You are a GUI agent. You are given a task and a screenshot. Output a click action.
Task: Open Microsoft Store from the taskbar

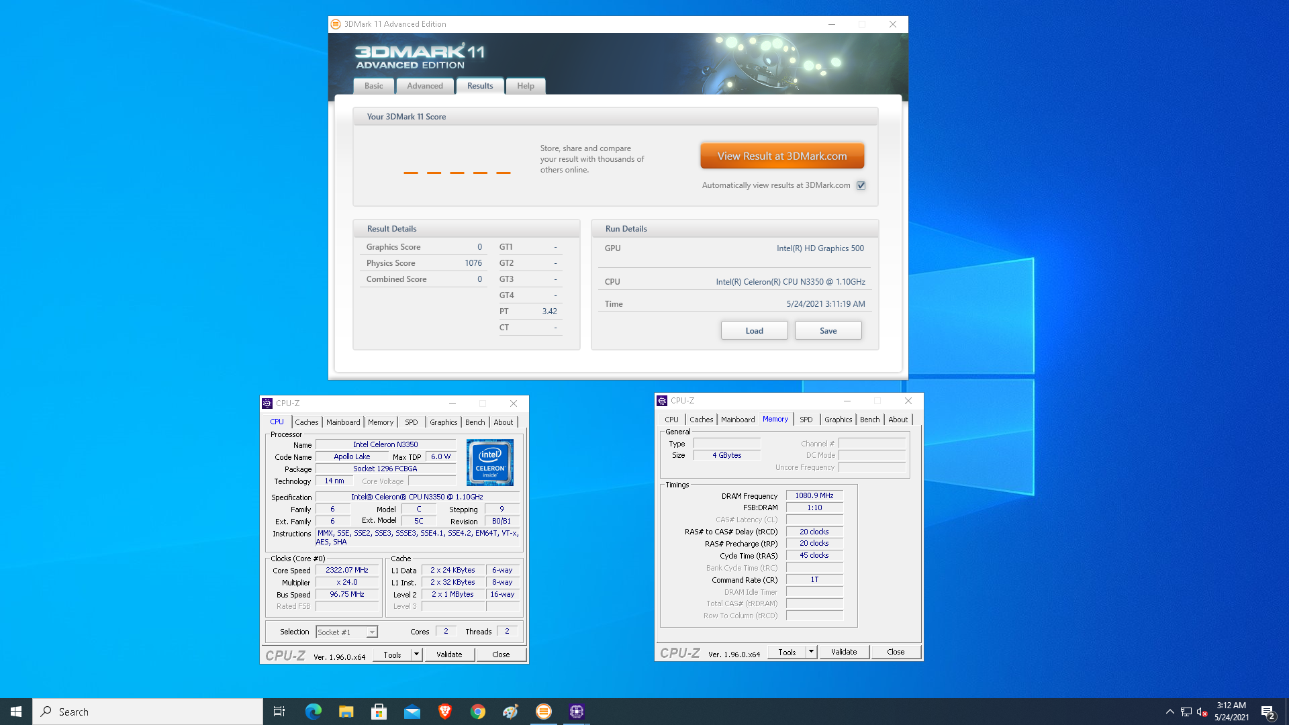click(379, 712)
